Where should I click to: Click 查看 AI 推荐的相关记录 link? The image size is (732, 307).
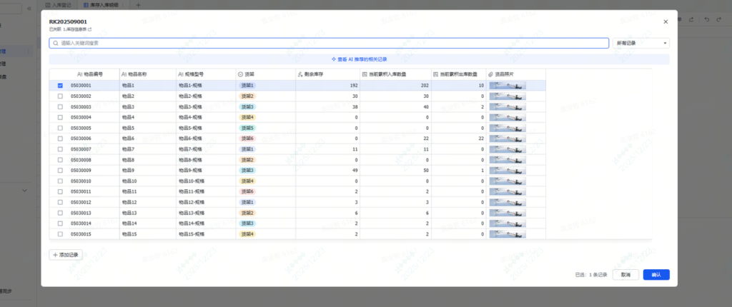tap(359, 59)
